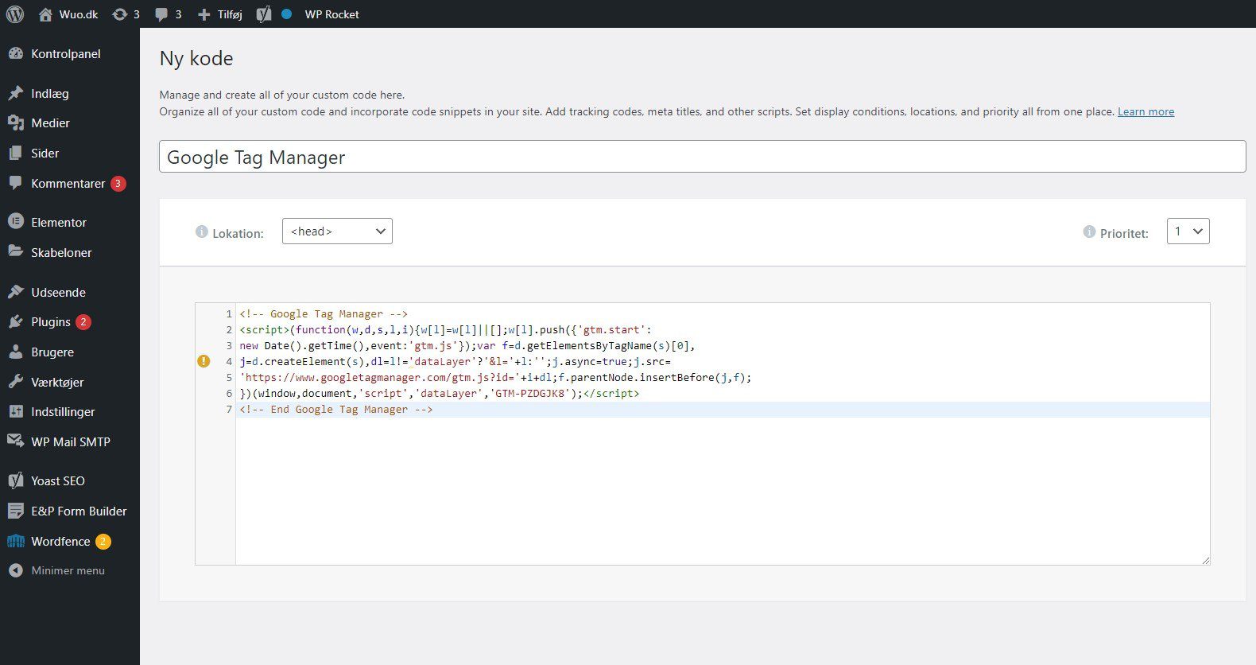Click the red 3 badge on Kommentarer
This screenshot has height=665, width=1256.
click(118, 183)
